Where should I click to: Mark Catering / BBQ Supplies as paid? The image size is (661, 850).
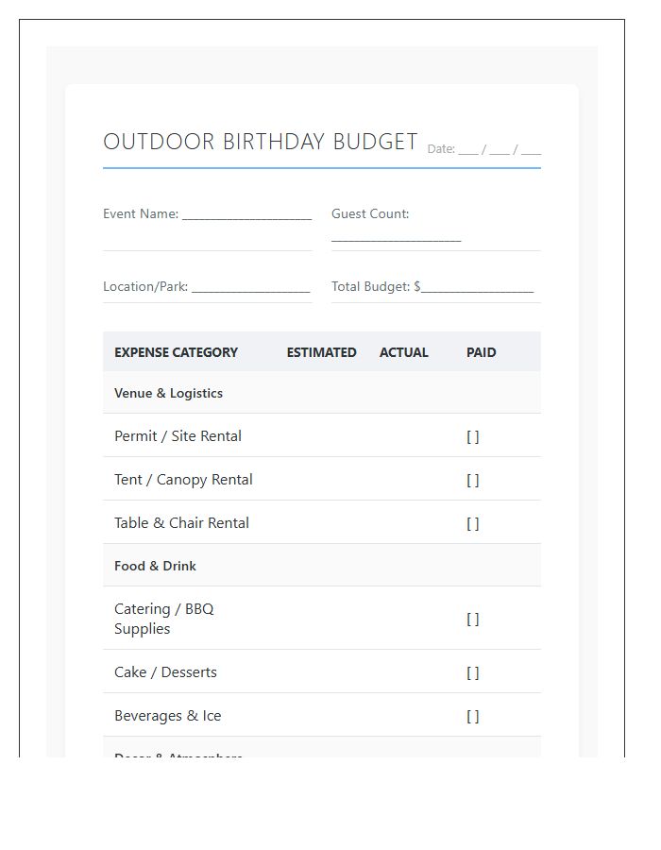[x=472, y=619]
